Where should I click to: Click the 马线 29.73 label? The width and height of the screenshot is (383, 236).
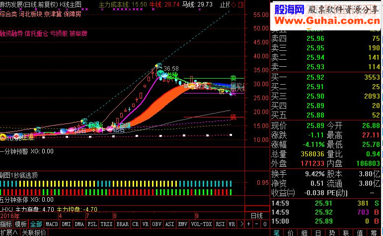[197, 4]
